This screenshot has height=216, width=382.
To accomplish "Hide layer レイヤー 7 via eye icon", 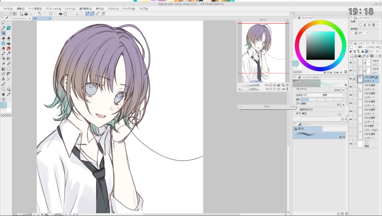I will (x=351, y=95).
